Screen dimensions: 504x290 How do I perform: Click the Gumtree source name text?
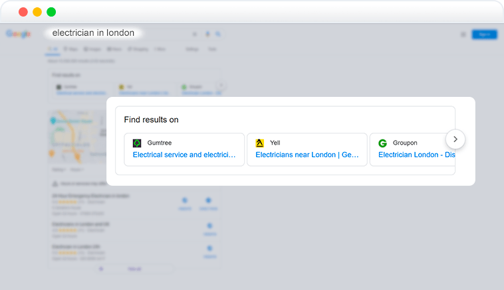coord(160,143)
